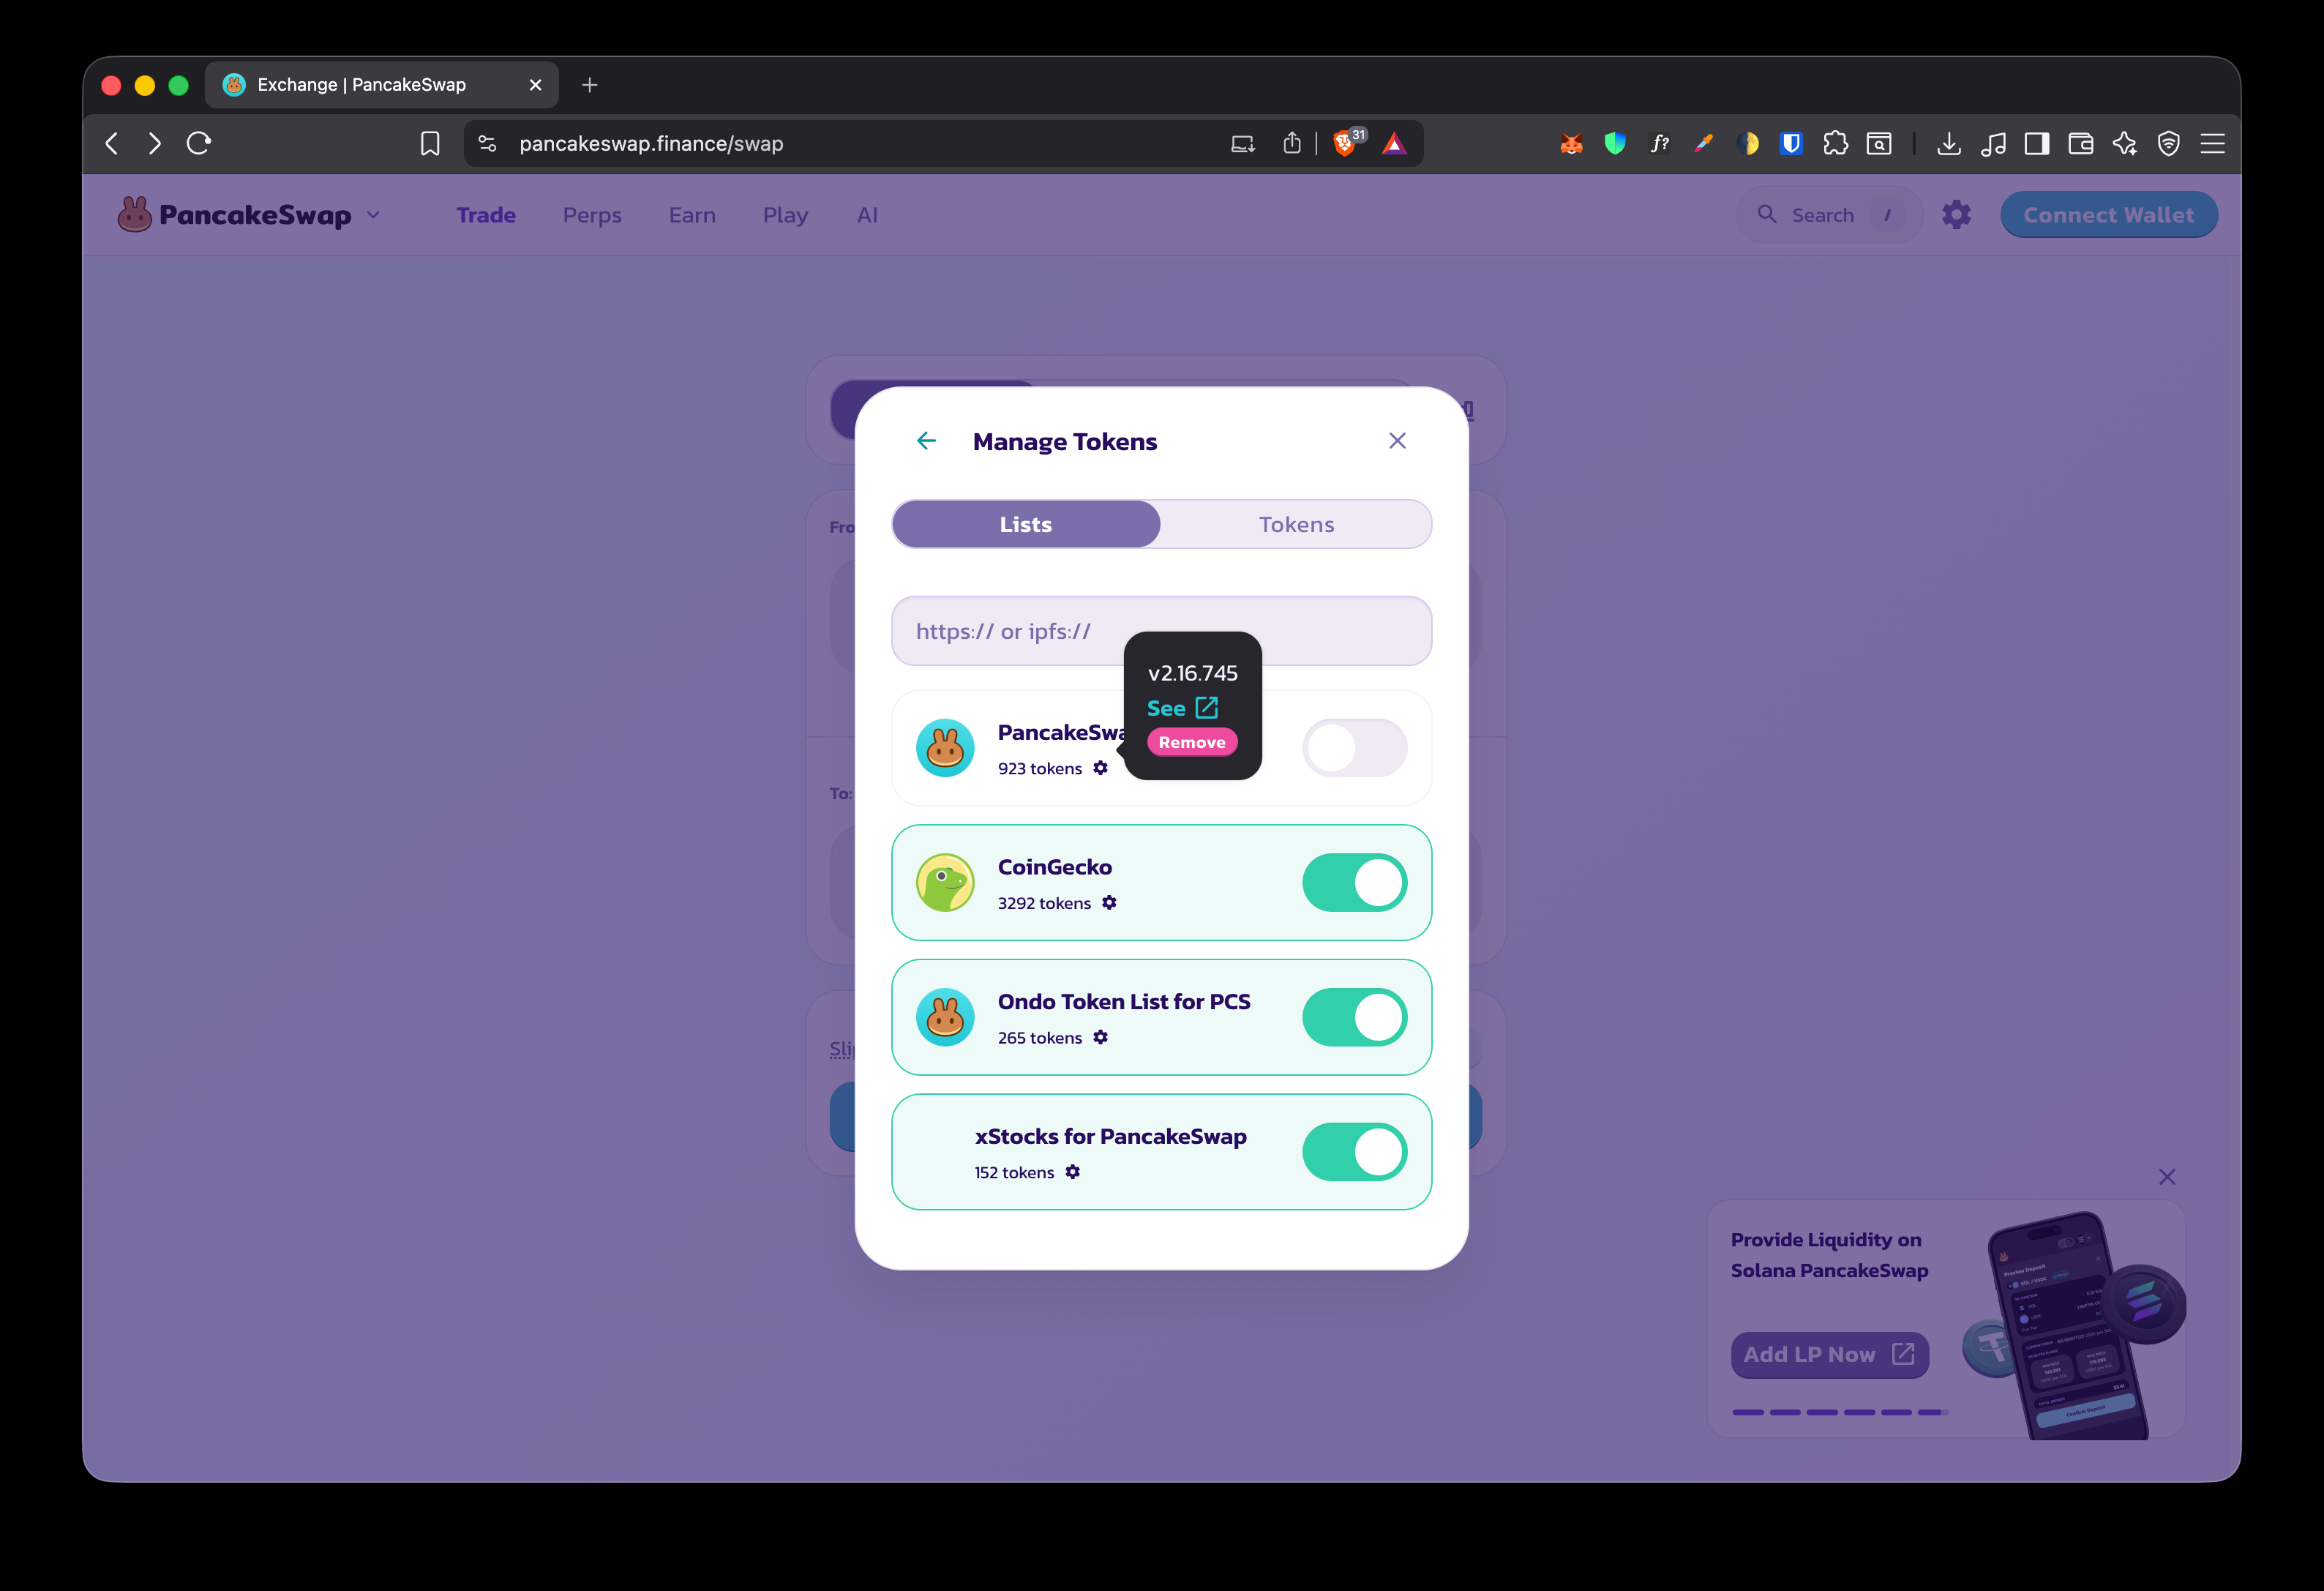This screenshot has width=2324, height=1591.
Task: Reload the PancakeSwap page
Action: (199, 144)
